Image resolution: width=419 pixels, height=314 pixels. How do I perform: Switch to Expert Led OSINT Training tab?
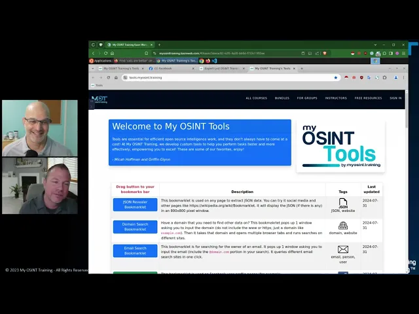click(221, 69)
